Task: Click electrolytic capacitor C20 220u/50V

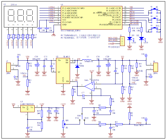Action: 108,65
